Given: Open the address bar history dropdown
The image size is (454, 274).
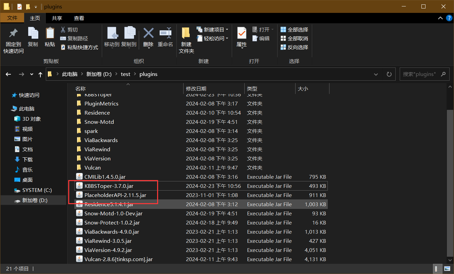Looking at the screenshot, I should tap(376, 74).
